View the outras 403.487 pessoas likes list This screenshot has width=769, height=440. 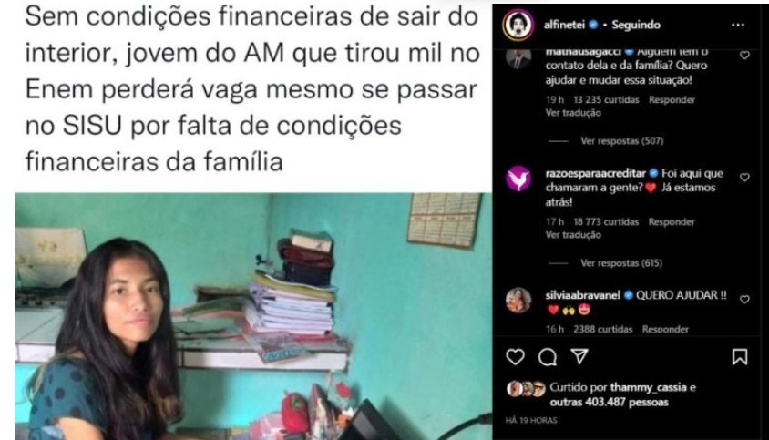click(609, 403)
